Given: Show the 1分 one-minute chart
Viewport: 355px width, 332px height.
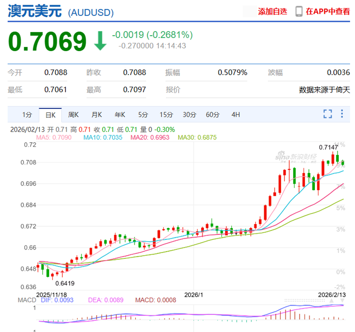Looking at the screenshot, I should [27, 115].
